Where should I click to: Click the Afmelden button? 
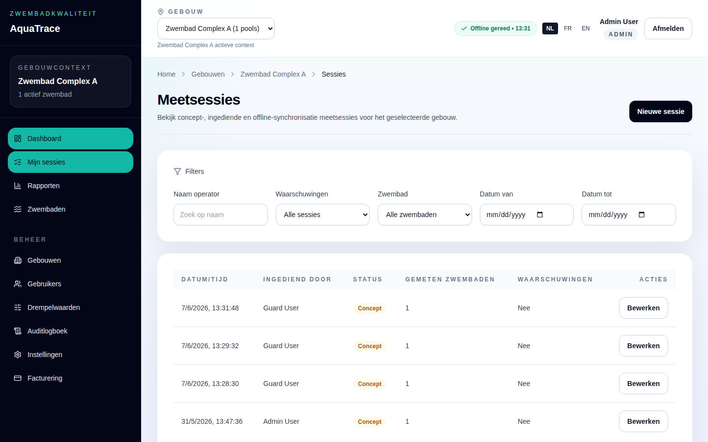pos(668,28)
